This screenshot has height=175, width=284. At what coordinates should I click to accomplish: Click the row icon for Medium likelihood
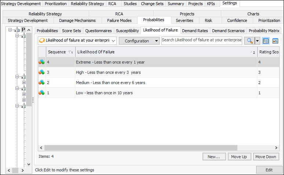point(41,83)
